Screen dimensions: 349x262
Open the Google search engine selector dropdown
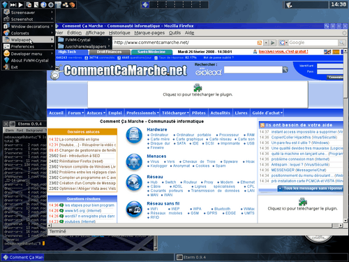pos(283,43)
